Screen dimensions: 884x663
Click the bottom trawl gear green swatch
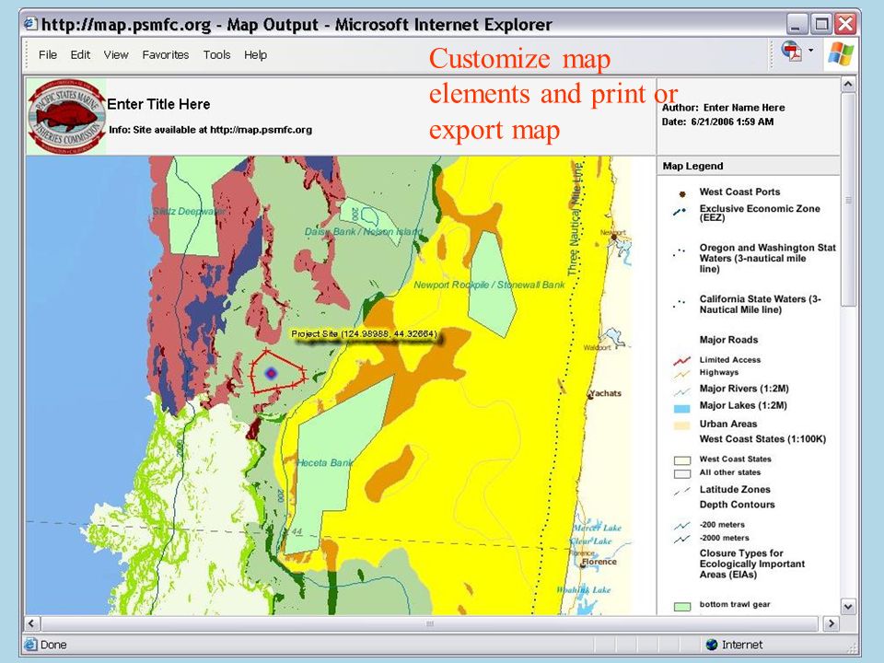[682, 607]
